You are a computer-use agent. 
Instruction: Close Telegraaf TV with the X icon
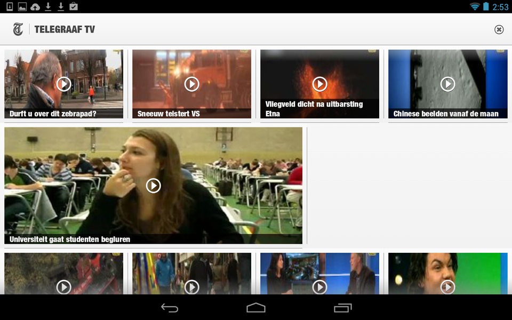499,30
